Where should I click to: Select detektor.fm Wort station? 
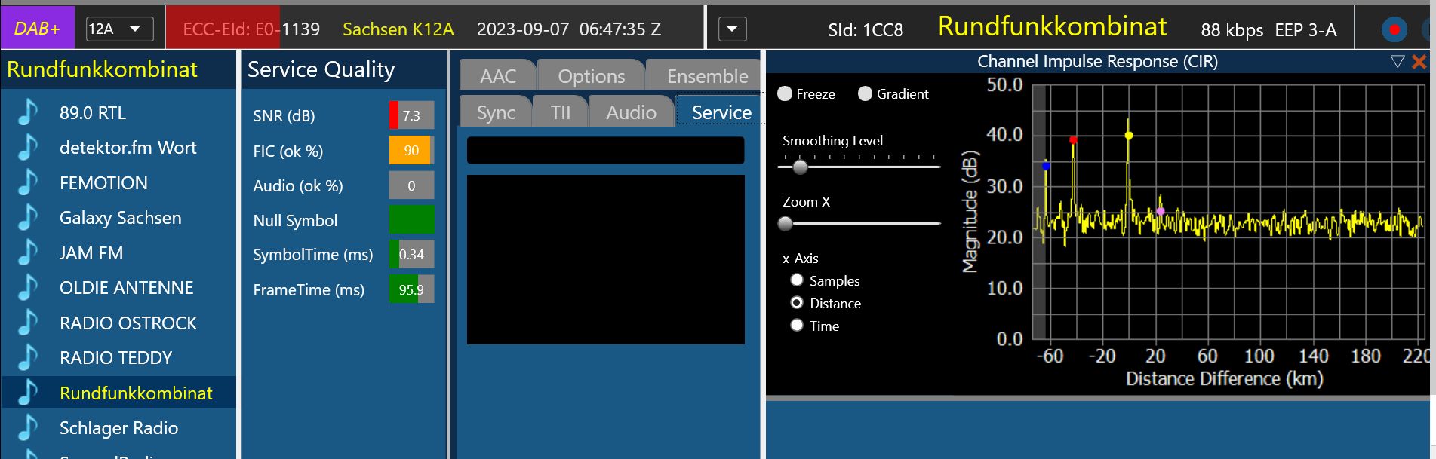128,148
